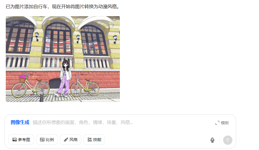Click the brush icon in 风格 button
Screen dimensions: 259x150
[66, 140]
